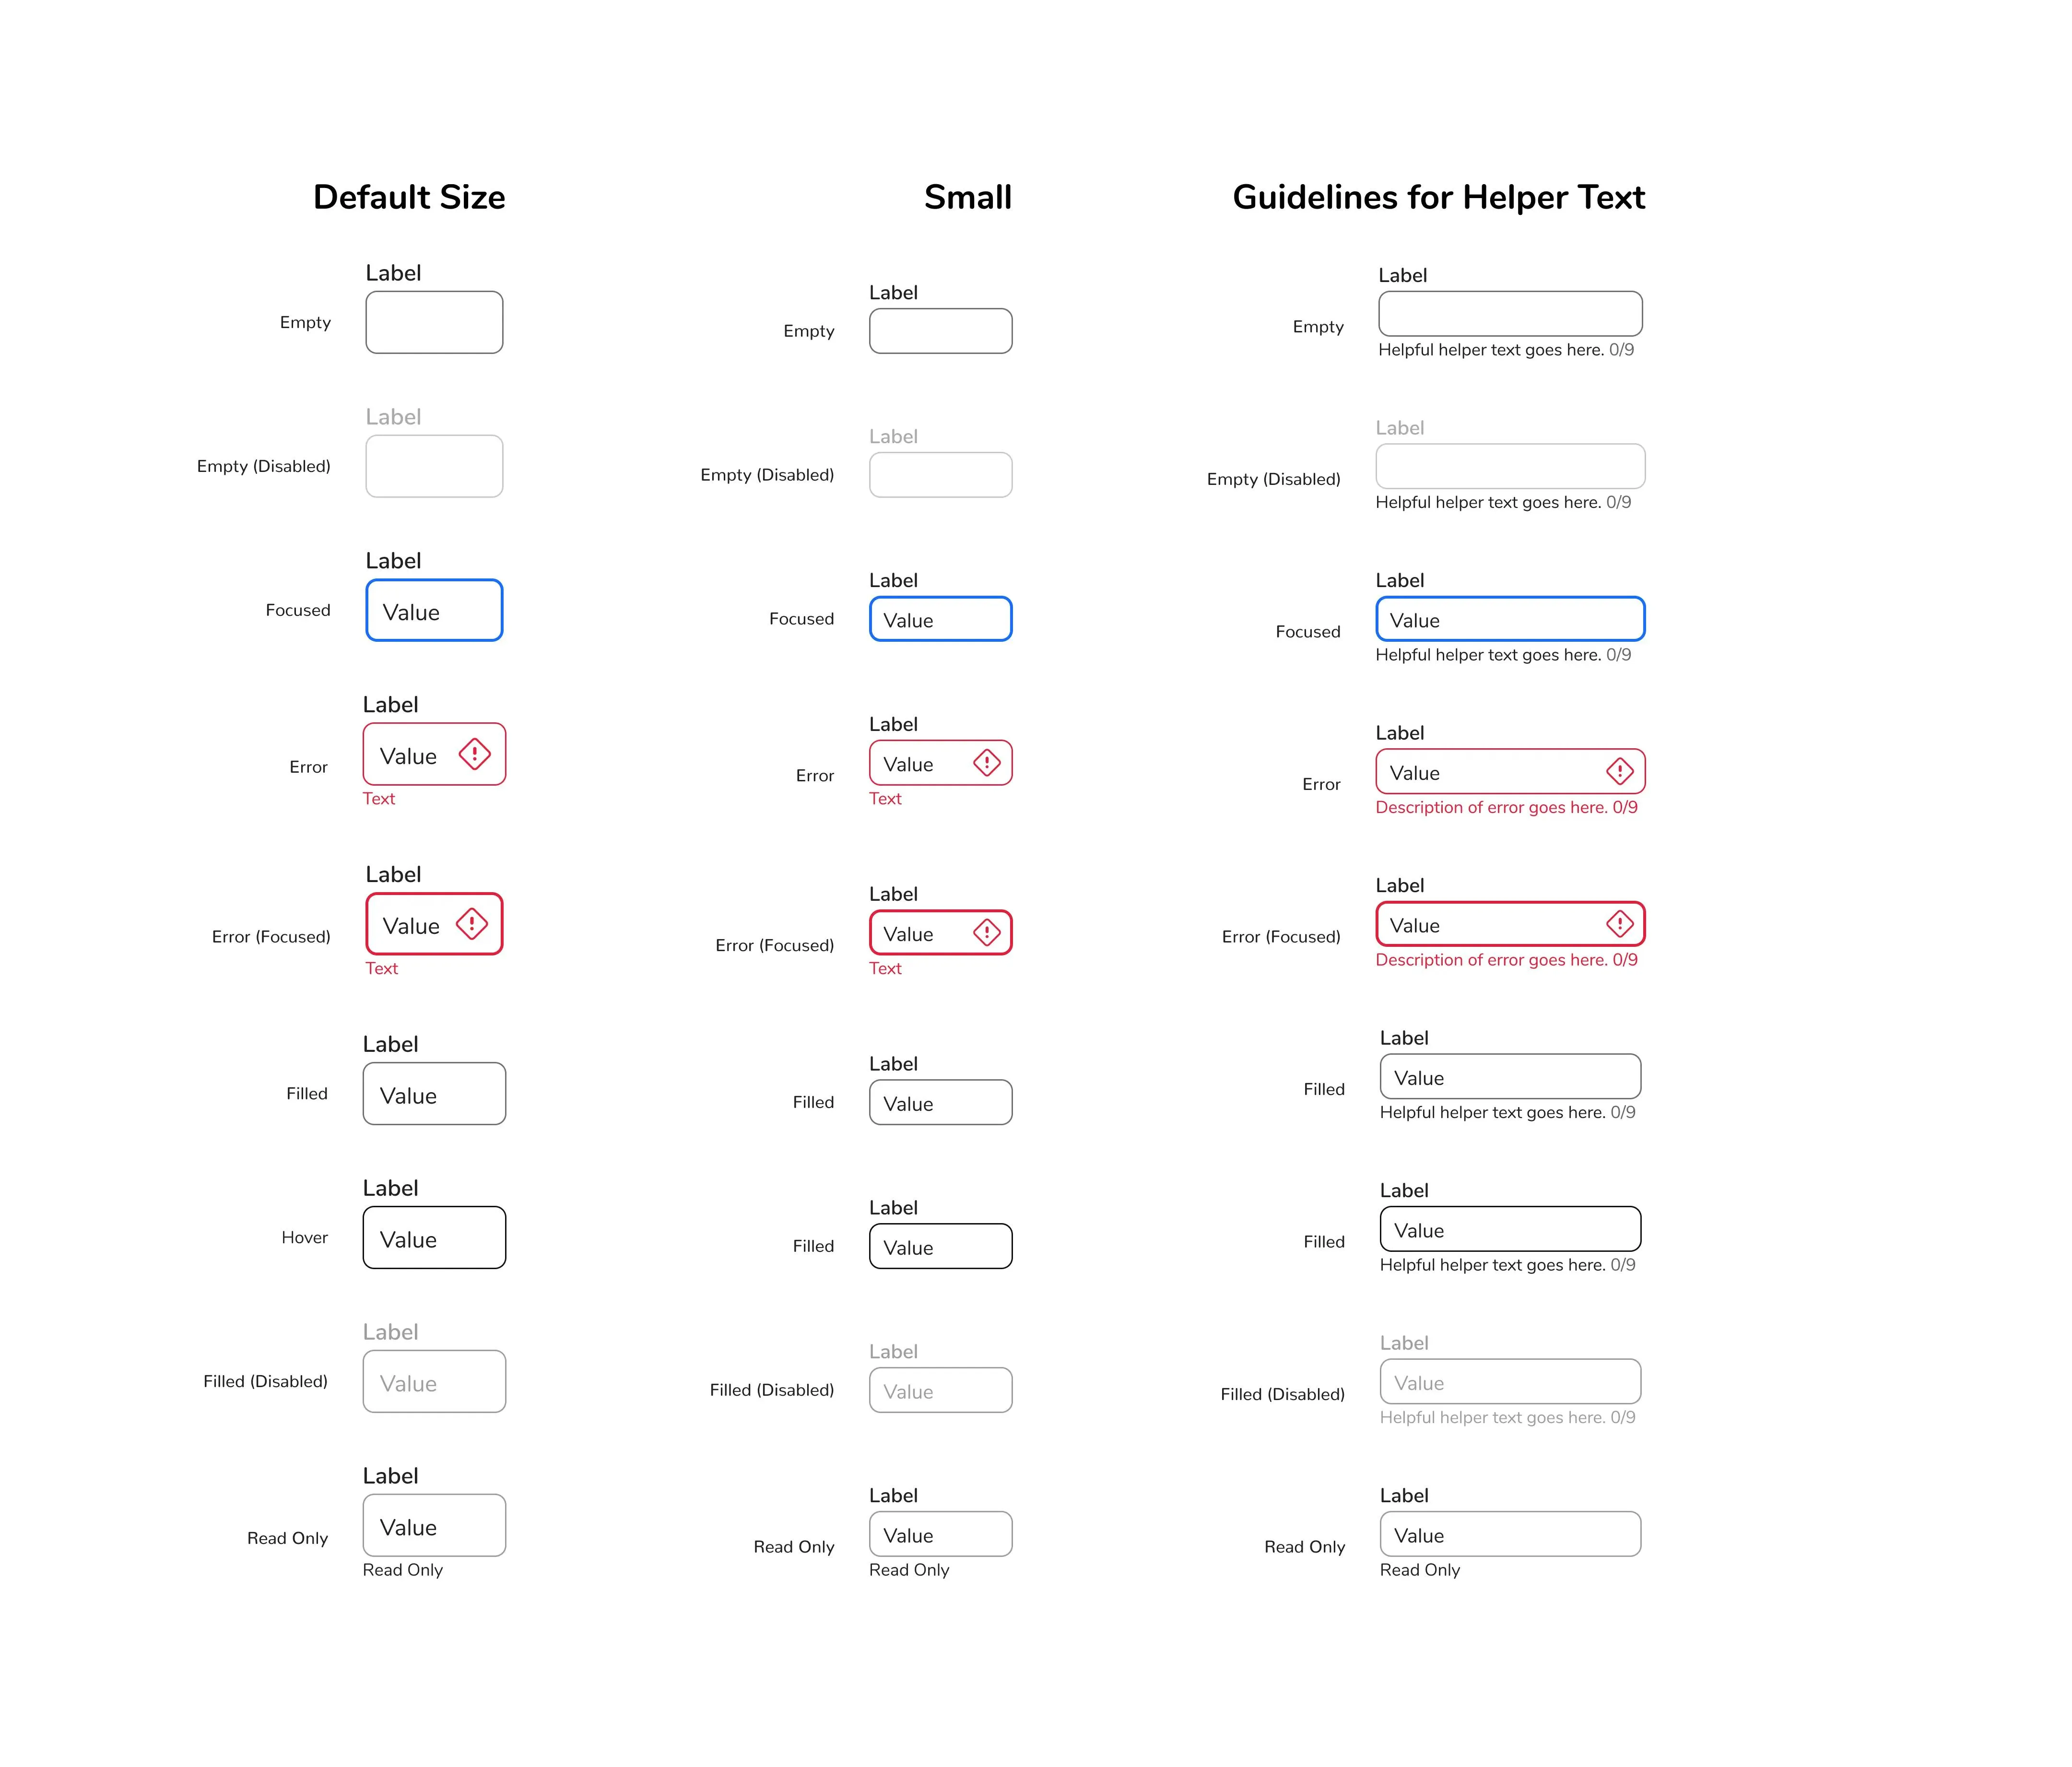
Task: Click the error icon in Small Error (Focused) field
Action: point(986,932)
